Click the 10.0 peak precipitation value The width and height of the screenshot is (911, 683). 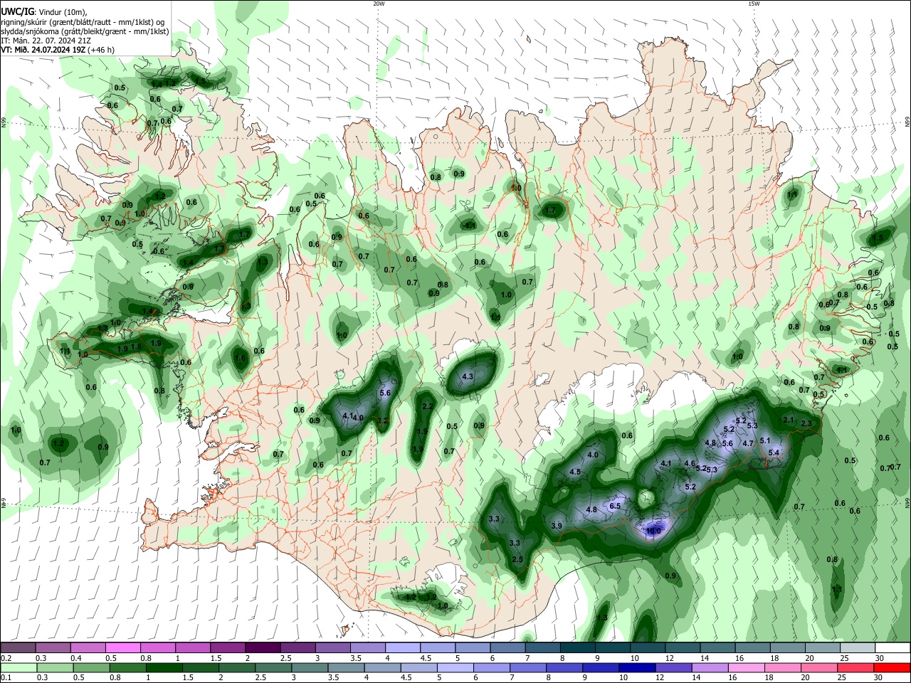(x=653, y=531)
